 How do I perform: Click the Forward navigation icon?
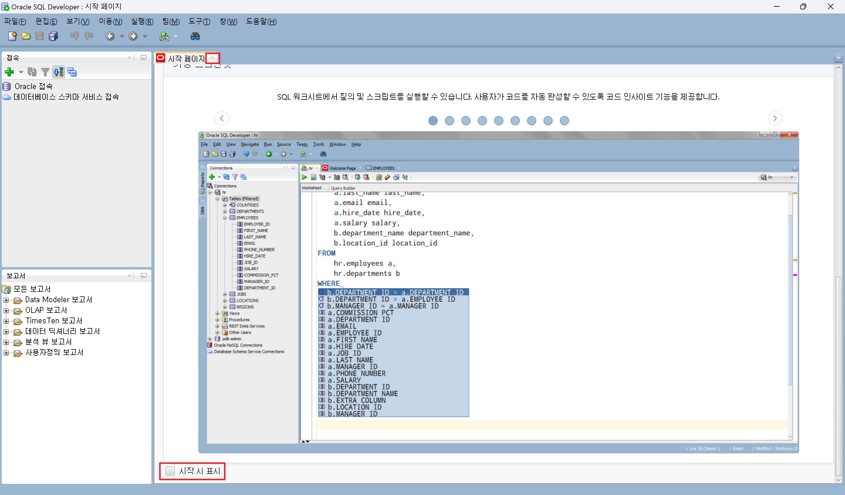[133, 36]
